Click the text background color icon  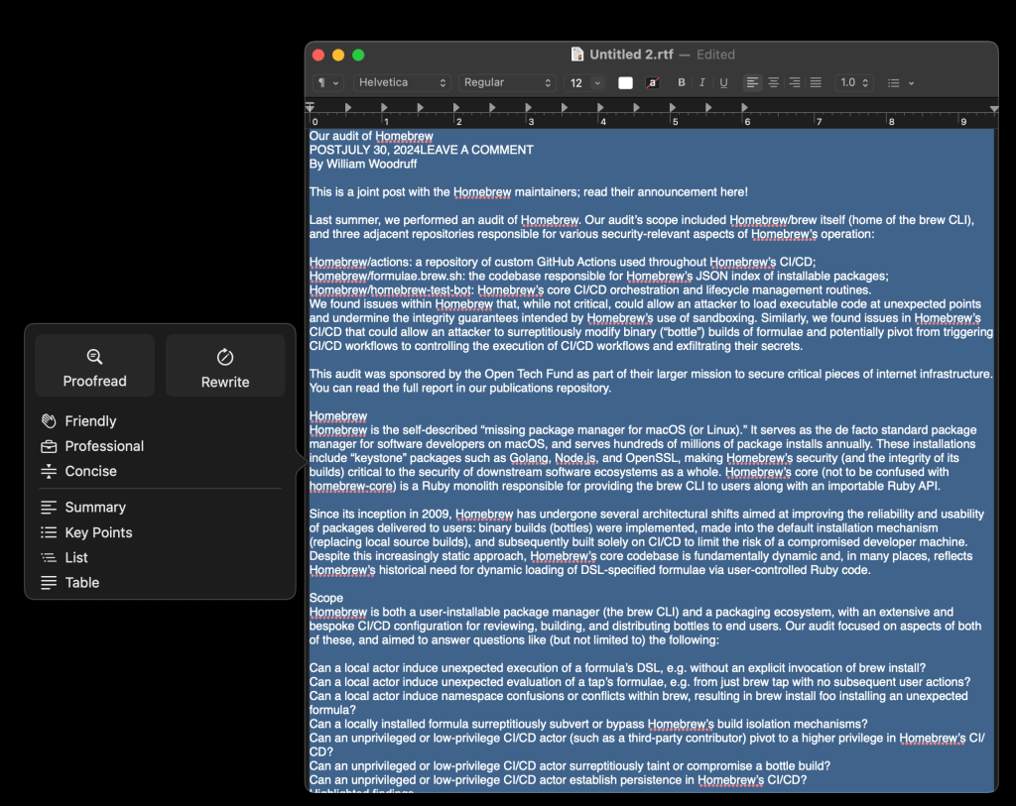coord(652,83)
